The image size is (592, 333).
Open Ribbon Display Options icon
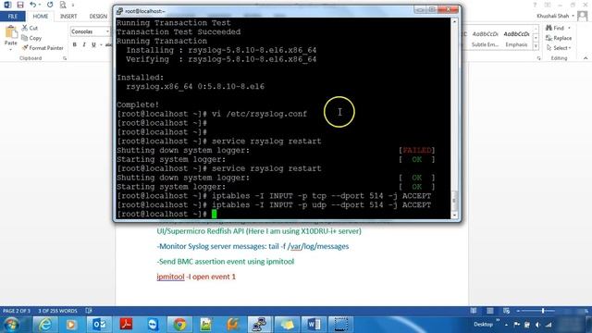tap(548, 5)
